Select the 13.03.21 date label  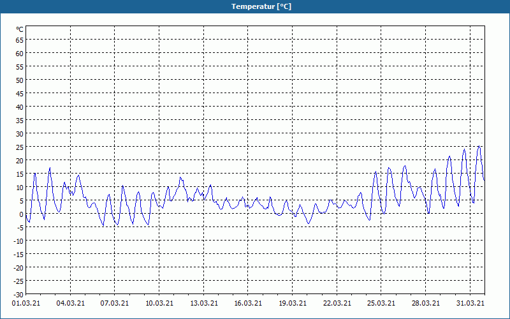click(204, 303)
